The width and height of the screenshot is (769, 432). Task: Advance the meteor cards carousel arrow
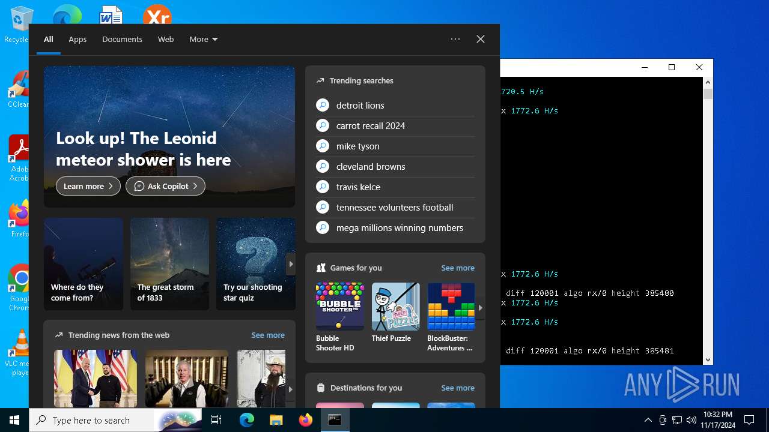[x=291, y=264]
